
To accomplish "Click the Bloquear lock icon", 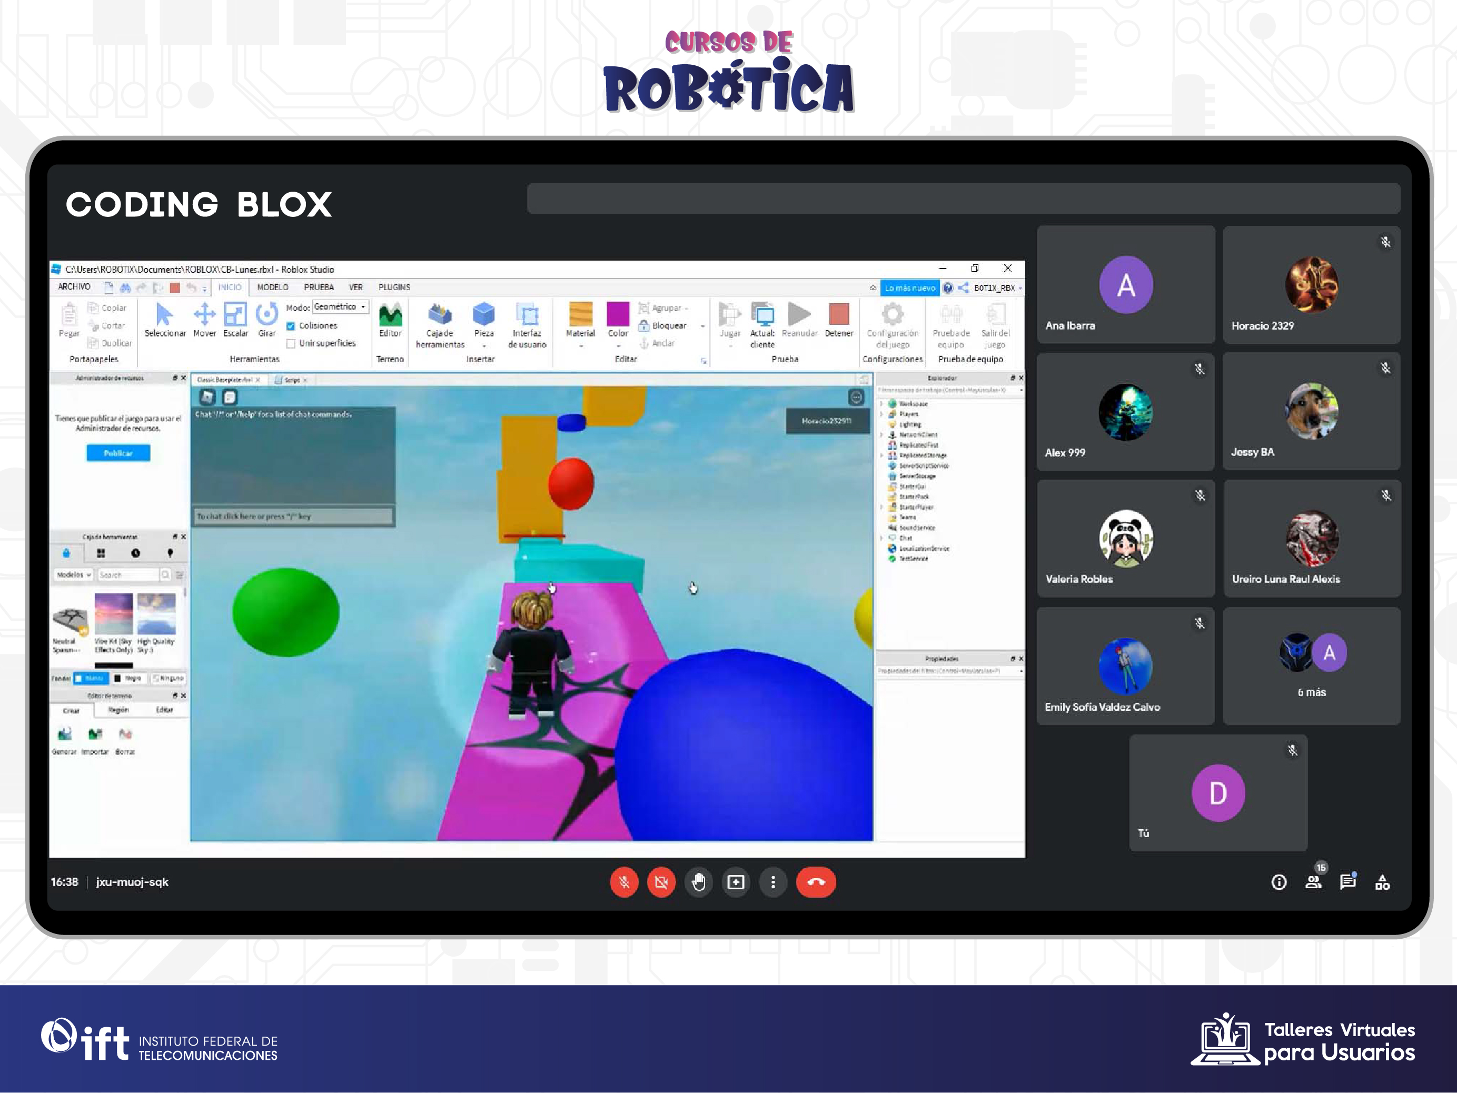I will coord(643,325).
